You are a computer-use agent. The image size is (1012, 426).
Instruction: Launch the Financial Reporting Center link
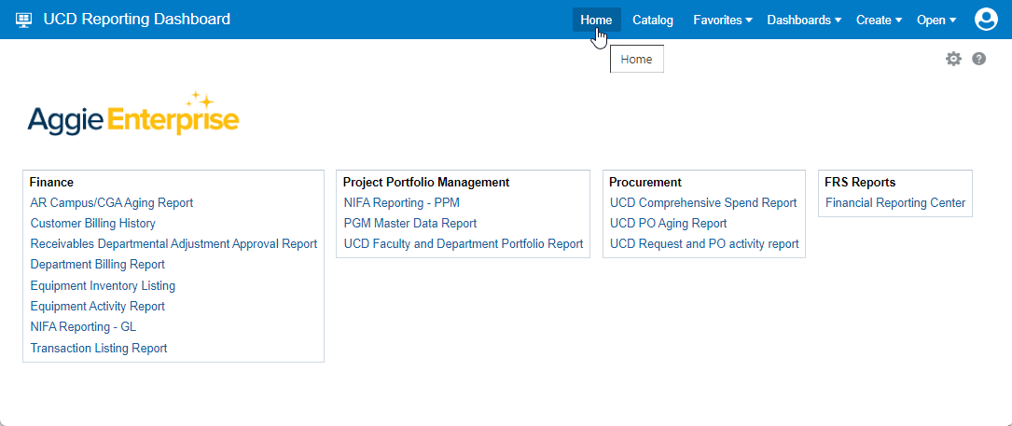point(895,202)
